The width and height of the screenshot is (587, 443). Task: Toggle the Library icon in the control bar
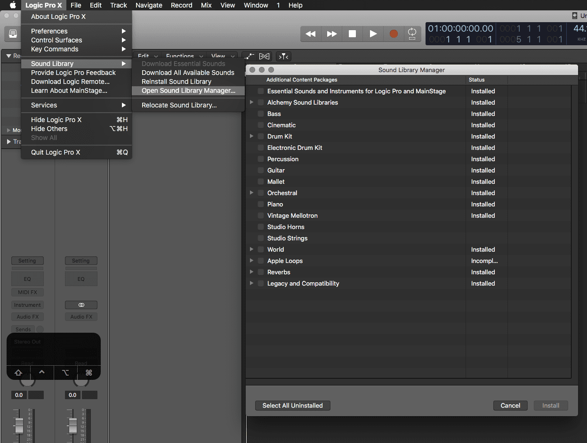coord(13,34)
